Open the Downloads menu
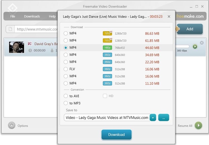This screenshot has height=145, width=209. tap(32, 16)
